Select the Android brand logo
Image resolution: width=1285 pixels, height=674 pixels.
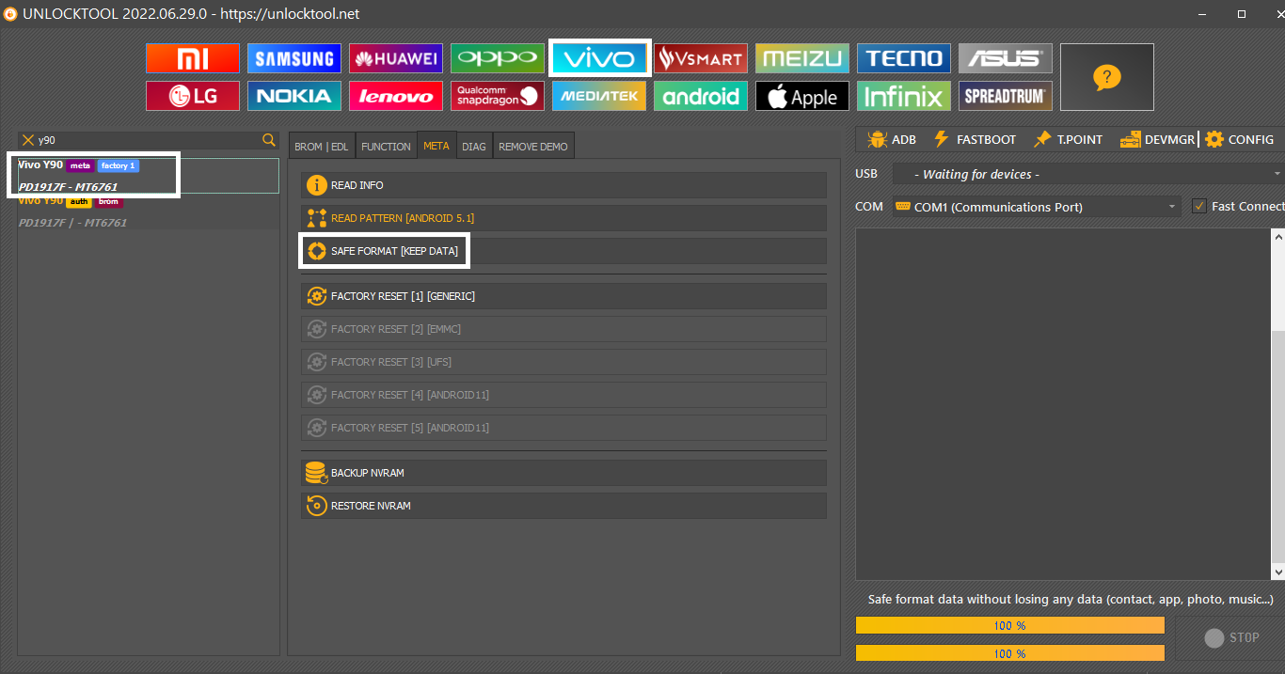point(701,96)
